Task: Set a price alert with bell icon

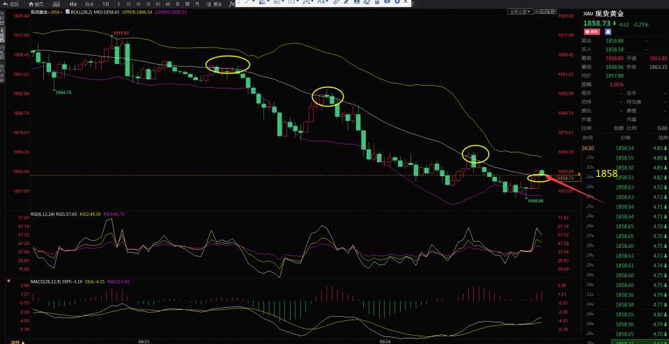Action: 608,32
